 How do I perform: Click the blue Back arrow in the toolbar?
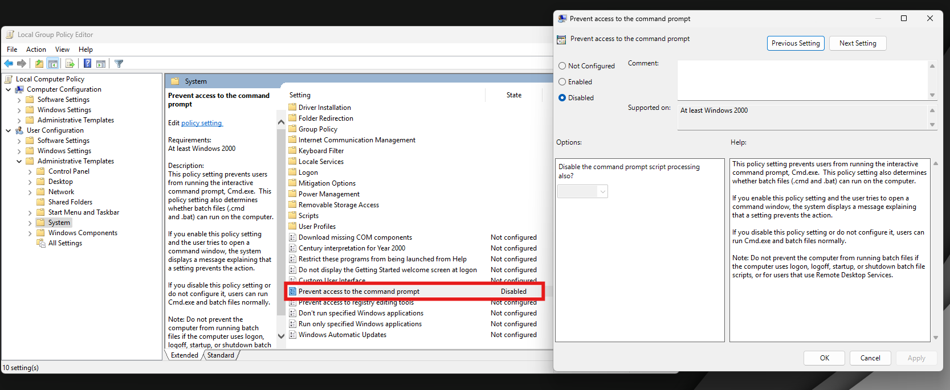[x=9, y=64]
